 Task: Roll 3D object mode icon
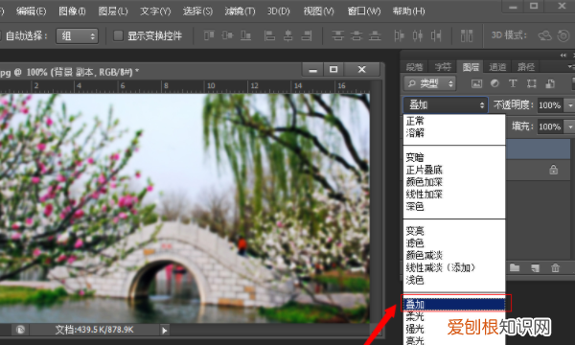coord(563,35)
